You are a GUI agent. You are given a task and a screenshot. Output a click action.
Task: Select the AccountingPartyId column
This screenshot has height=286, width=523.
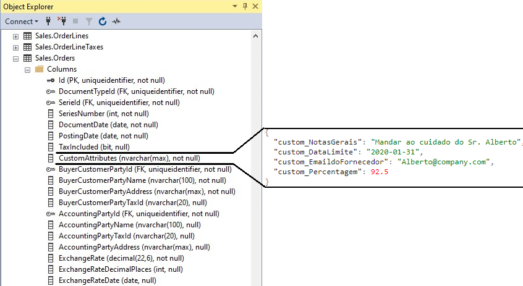point(139,214)
